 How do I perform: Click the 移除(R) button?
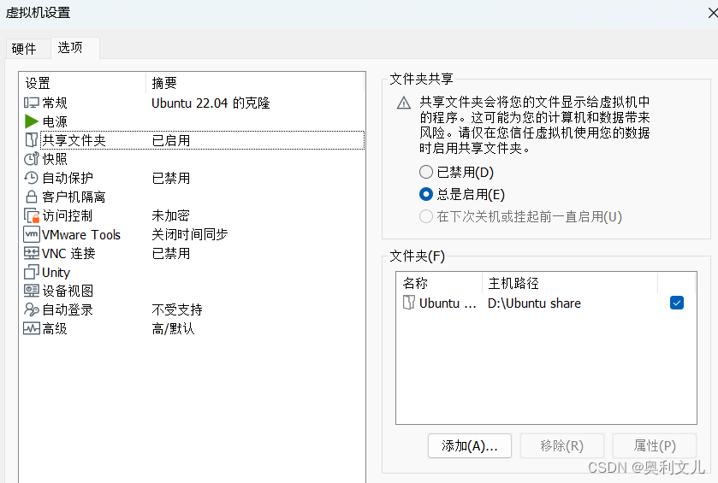tap(562, 445)
